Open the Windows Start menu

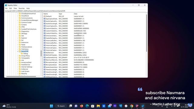[52, 106]
